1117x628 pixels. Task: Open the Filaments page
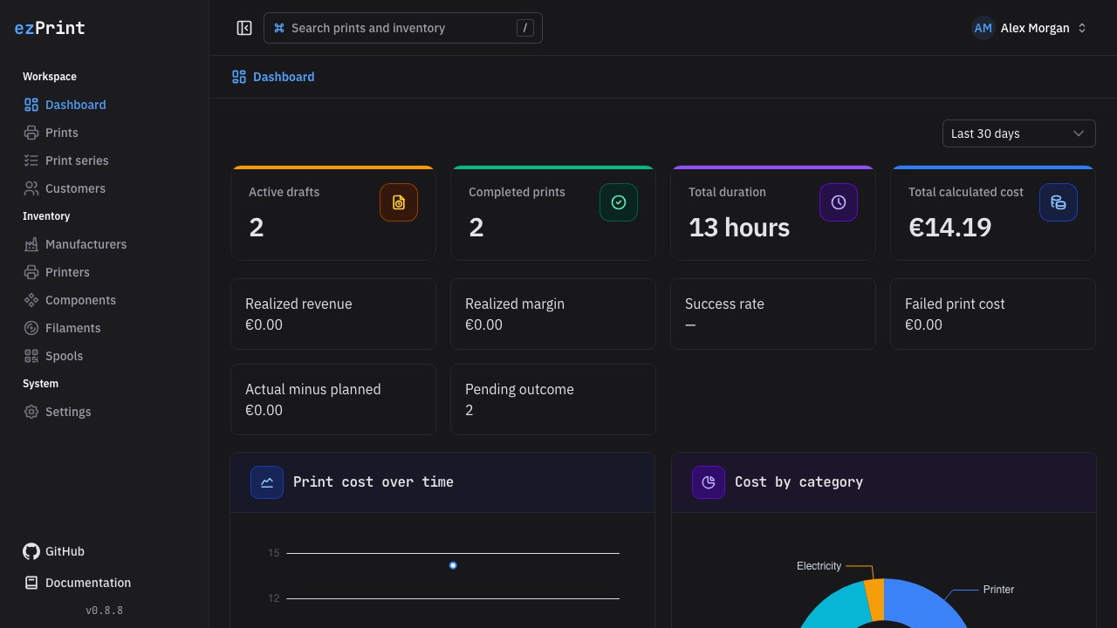pyautogui.click(x=105, y=328)
